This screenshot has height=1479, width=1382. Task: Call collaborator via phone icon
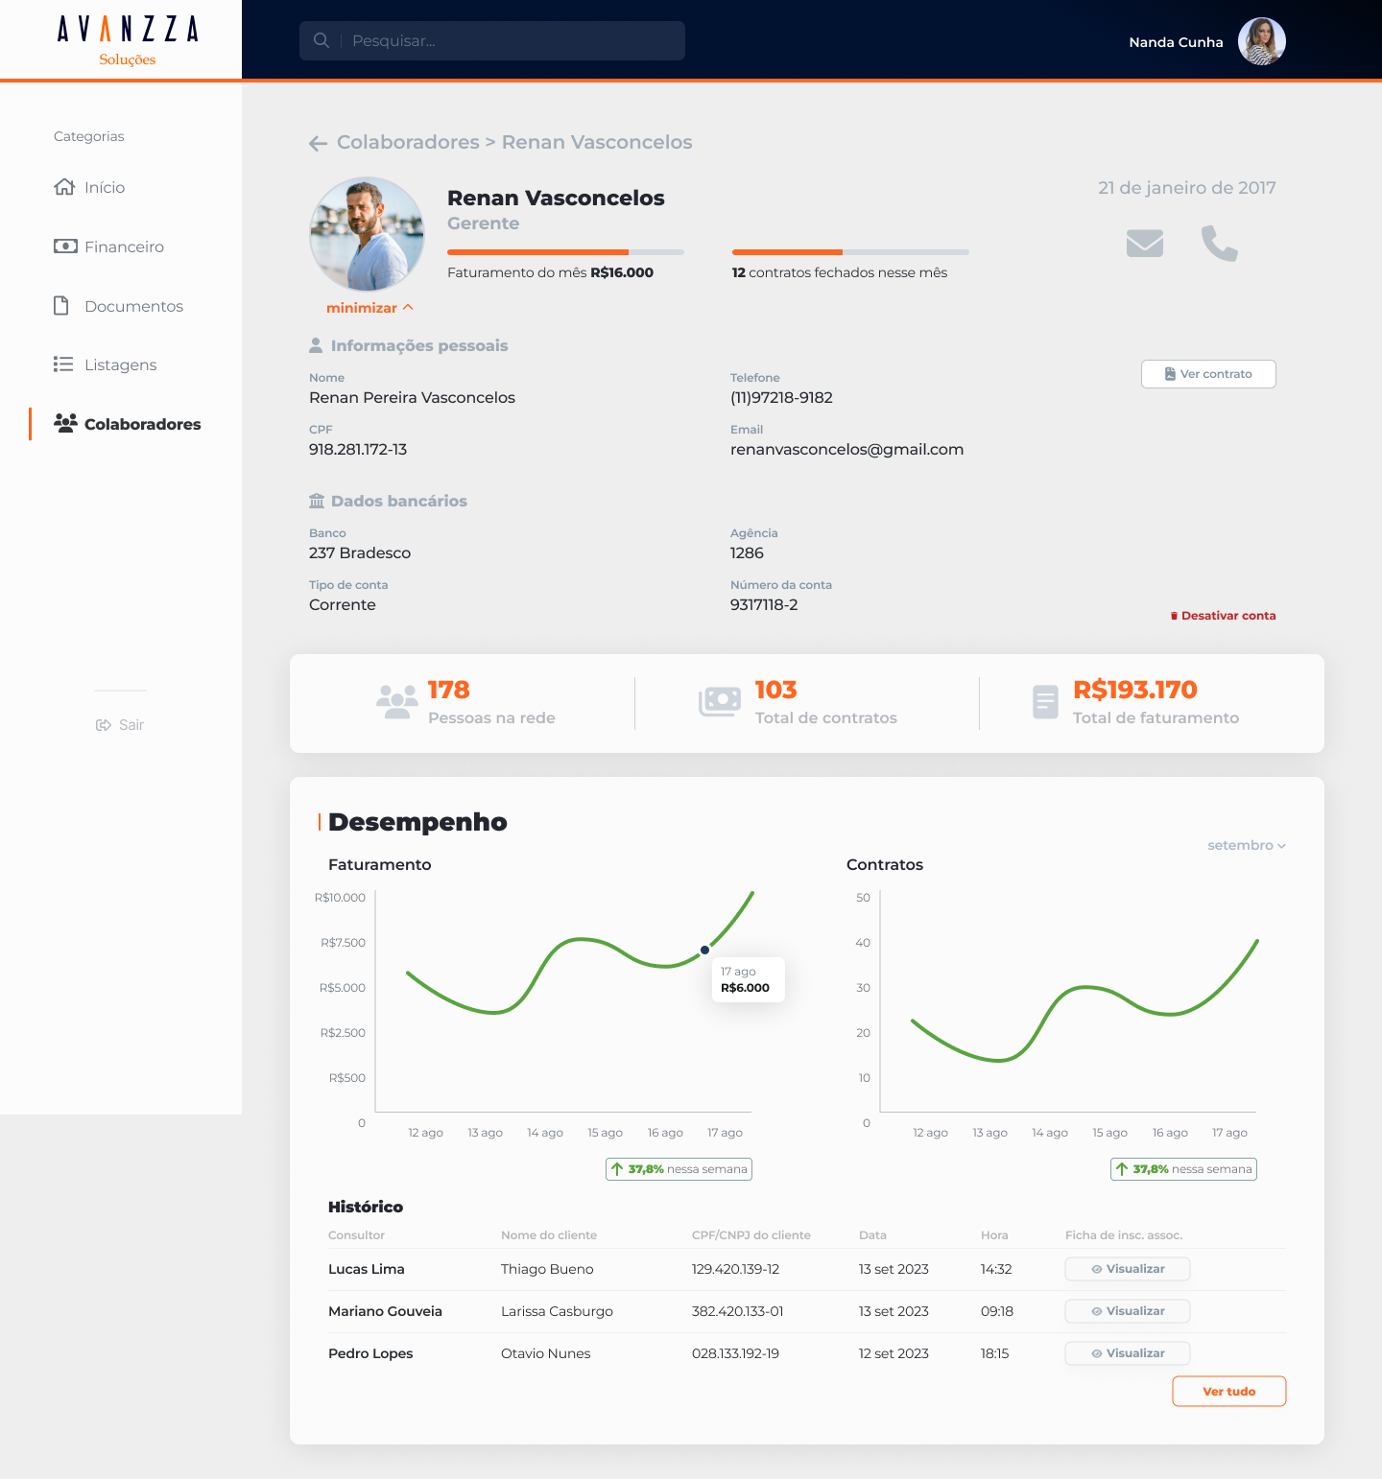coord(1220,244)
